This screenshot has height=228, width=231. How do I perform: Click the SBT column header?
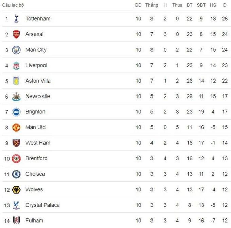201,5
